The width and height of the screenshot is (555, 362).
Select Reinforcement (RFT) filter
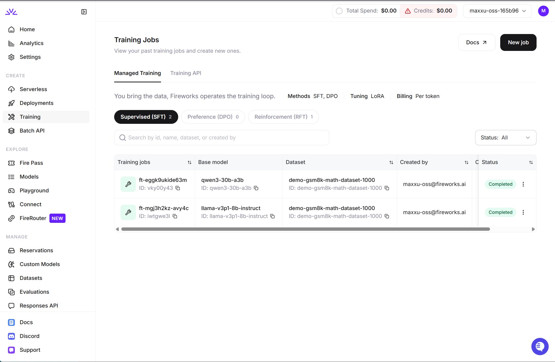(x=283, y=117)
